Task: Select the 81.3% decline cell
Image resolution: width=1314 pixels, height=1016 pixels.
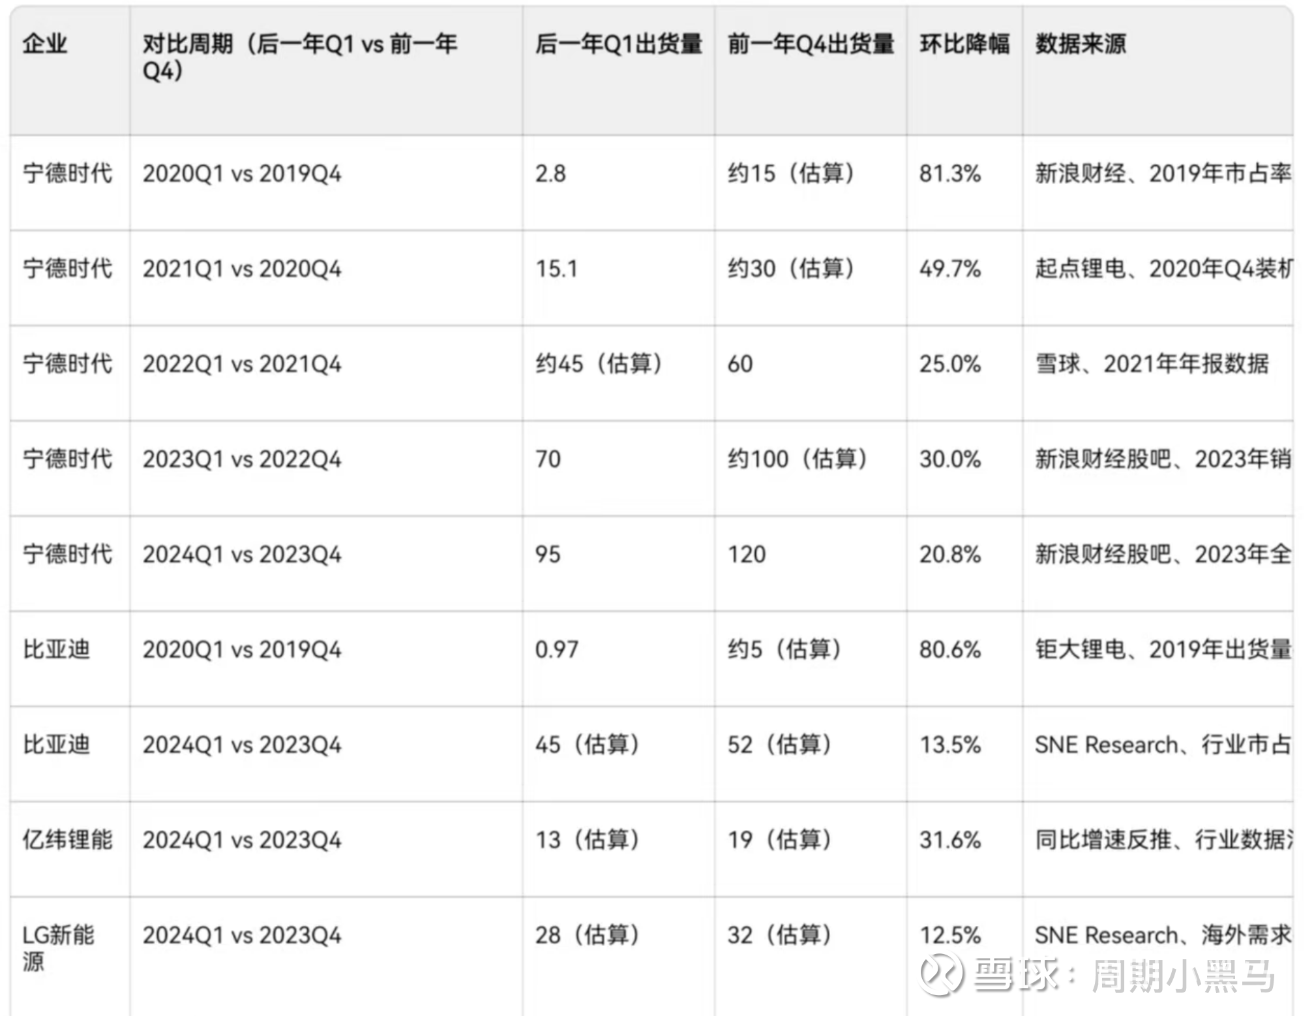Action: [950, 174]
